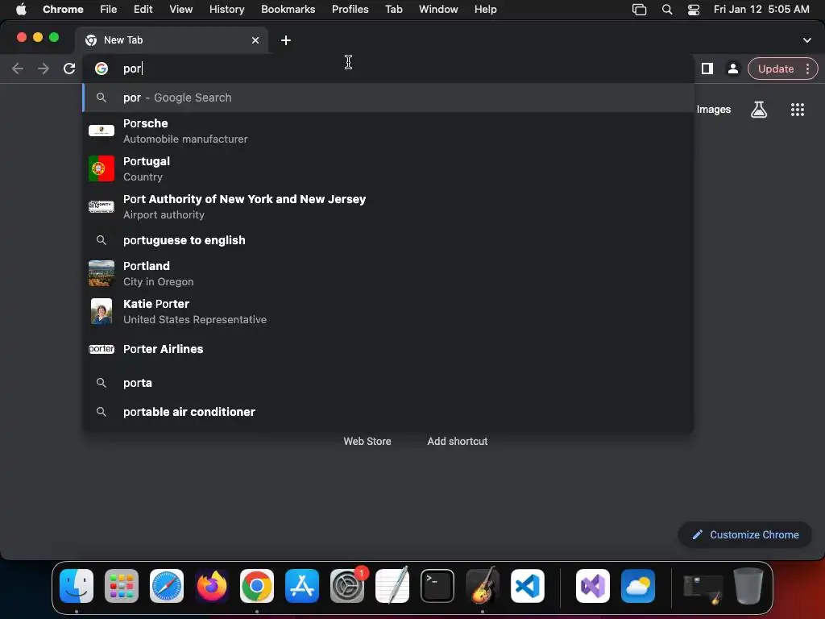Click the date and time display
The image size is (825, 619).
(761, 10)
